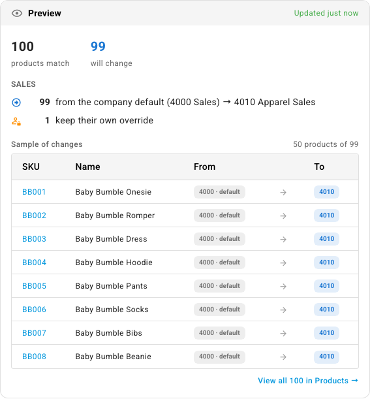This screenshot has width=370, height=399.
Task: Open SKU link BB006
Action: [x=34, y=310]
